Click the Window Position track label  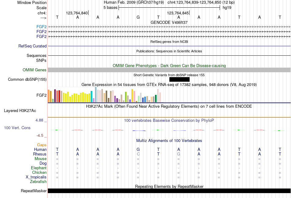click(x=32, y=2)
